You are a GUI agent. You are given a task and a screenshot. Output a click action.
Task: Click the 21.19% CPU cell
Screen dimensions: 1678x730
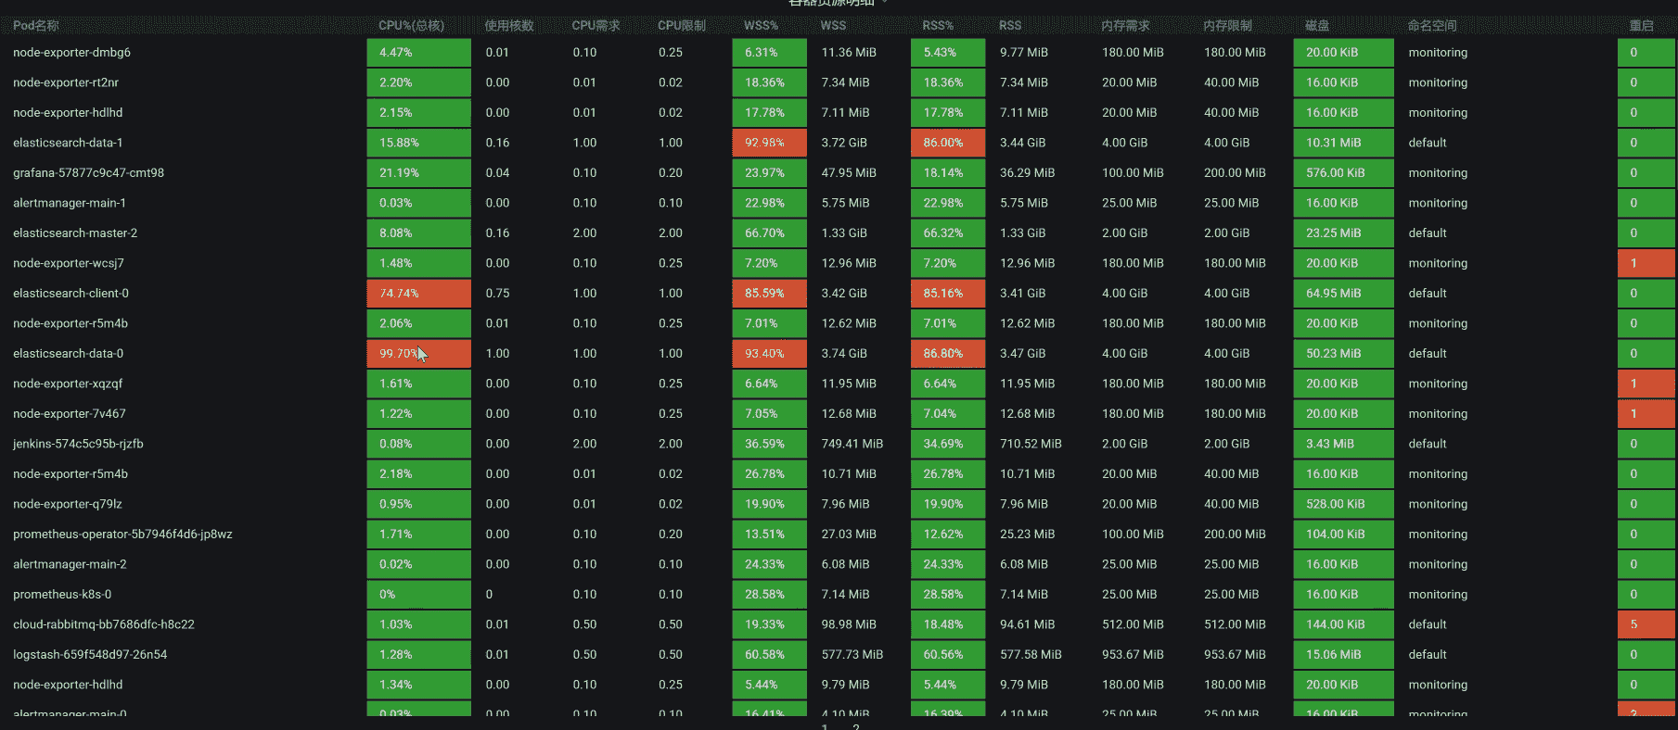(418, 173)
